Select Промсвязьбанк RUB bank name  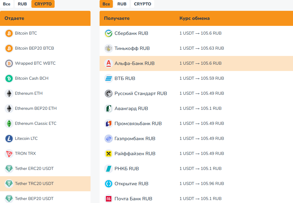(138, 124)
